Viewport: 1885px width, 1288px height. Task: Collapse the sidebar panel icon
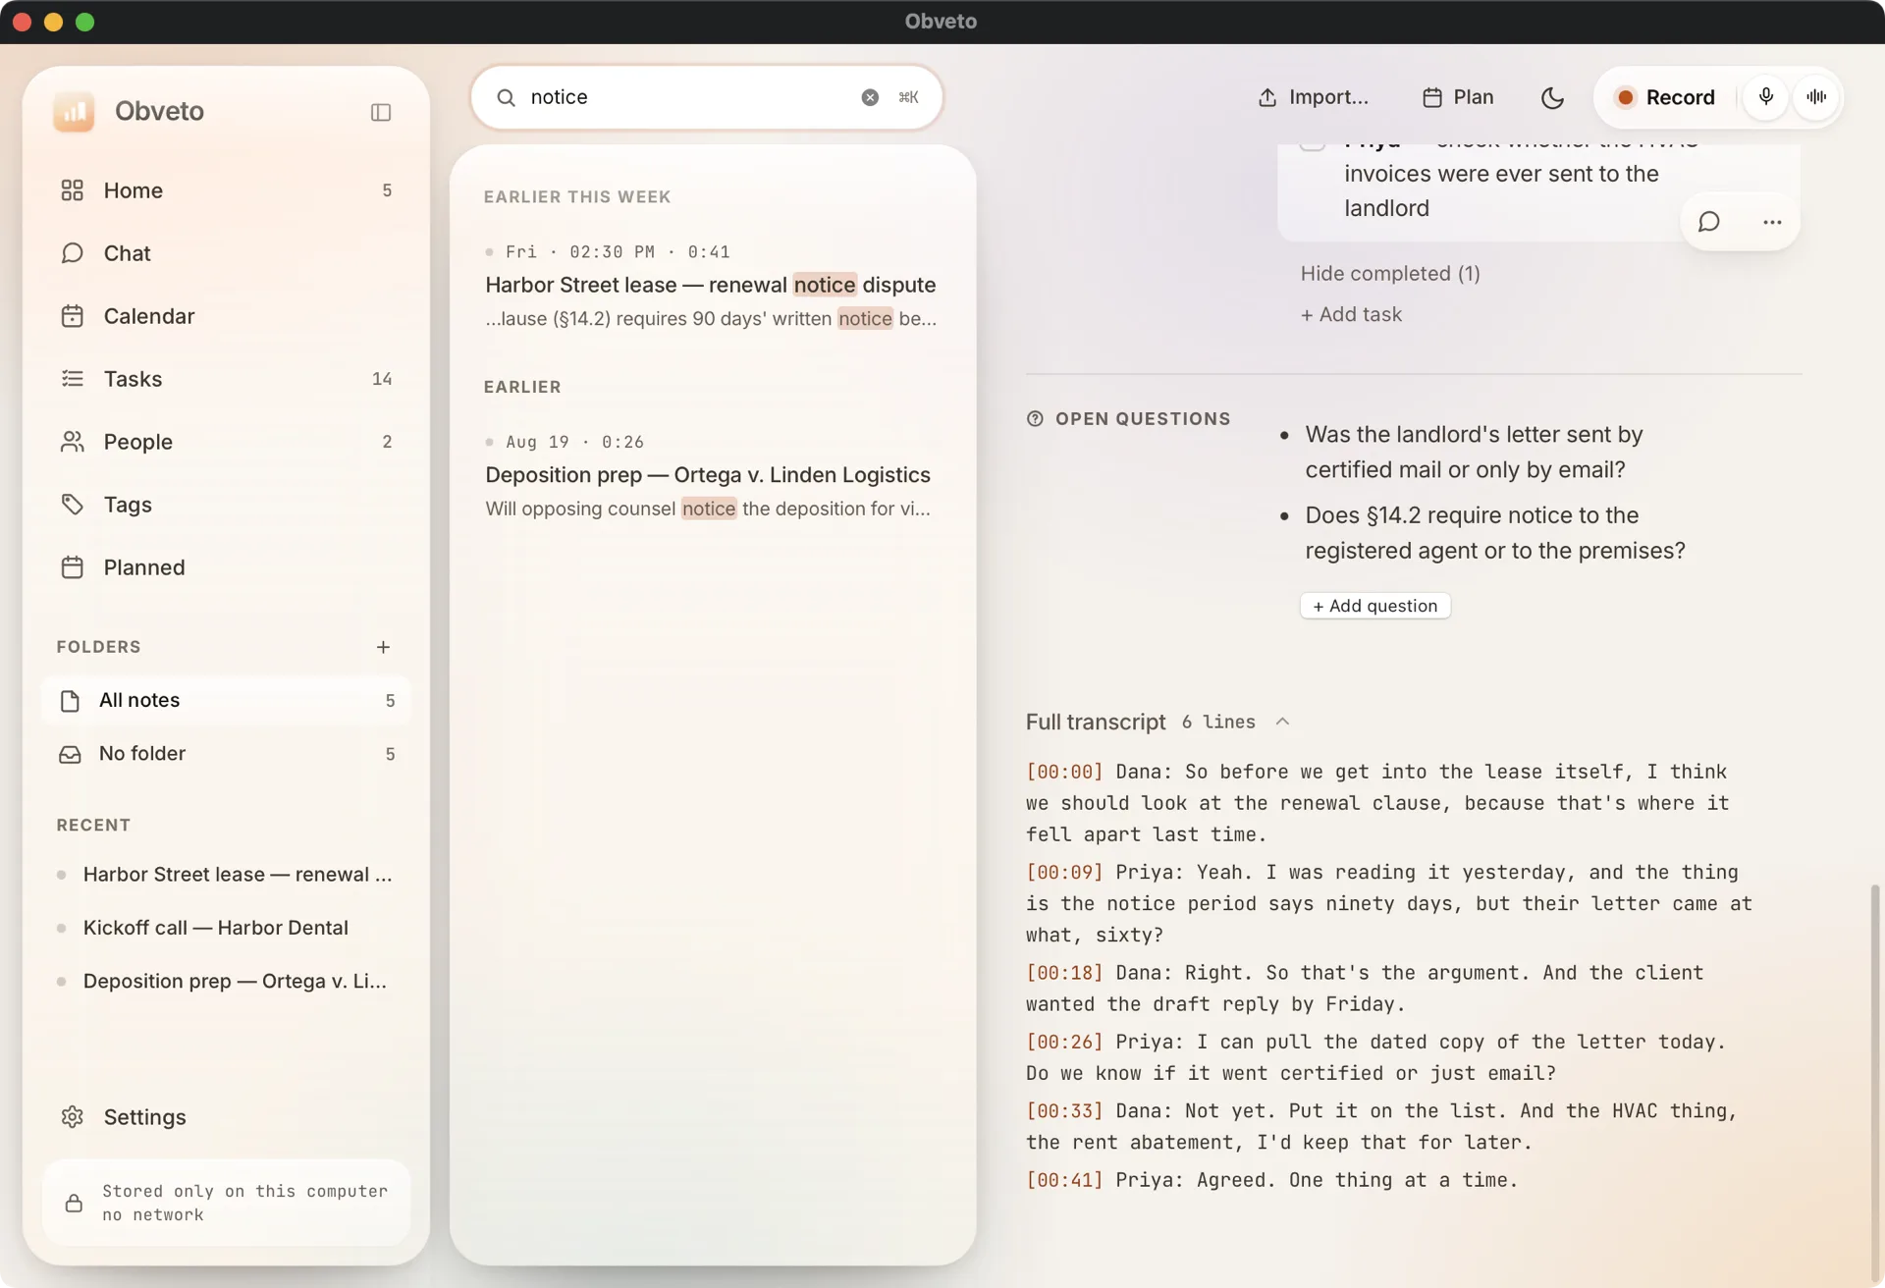click(x=381, y=112)
